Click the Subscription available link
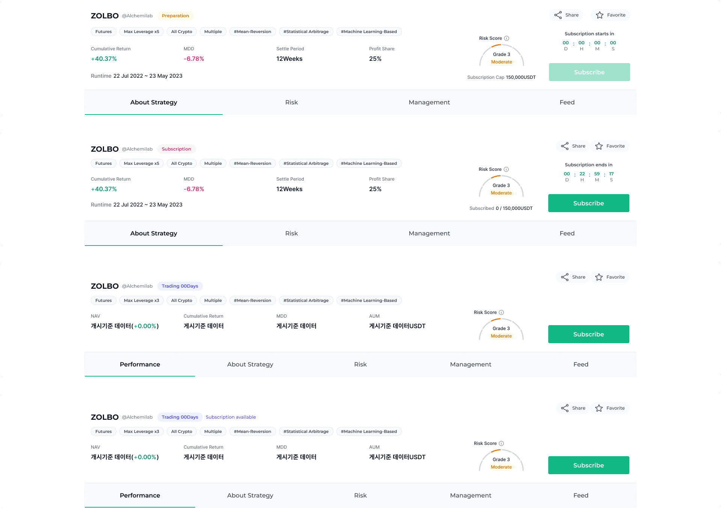 coord(231,417)
